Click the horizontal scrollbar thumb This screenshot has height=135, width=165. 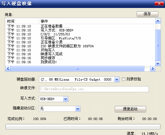click(x=77, y=69)
